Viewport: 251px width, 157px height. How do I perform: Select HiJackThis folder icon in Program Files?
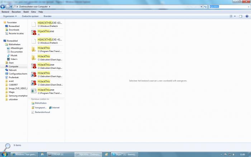point(34,49)
